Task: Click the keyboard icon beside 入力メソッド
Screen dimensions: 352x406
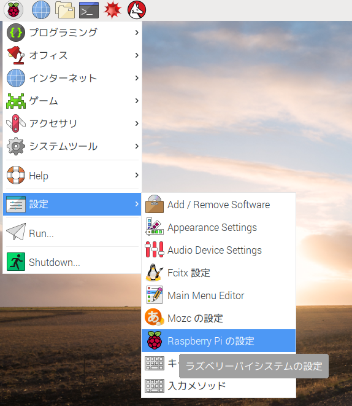Action: pyautogui.click(x=155, y=386)
